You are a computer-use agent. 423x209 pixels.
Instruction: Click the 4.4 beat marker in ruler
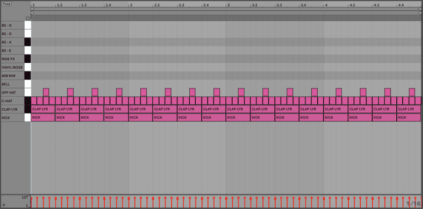pos(401,5)
